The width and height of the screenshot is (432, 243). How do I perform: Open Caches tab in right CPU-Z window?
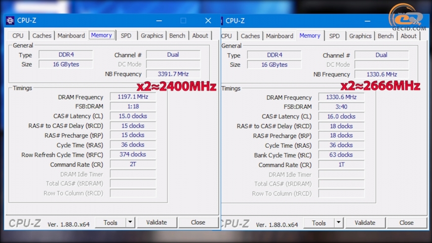[250, 36]
